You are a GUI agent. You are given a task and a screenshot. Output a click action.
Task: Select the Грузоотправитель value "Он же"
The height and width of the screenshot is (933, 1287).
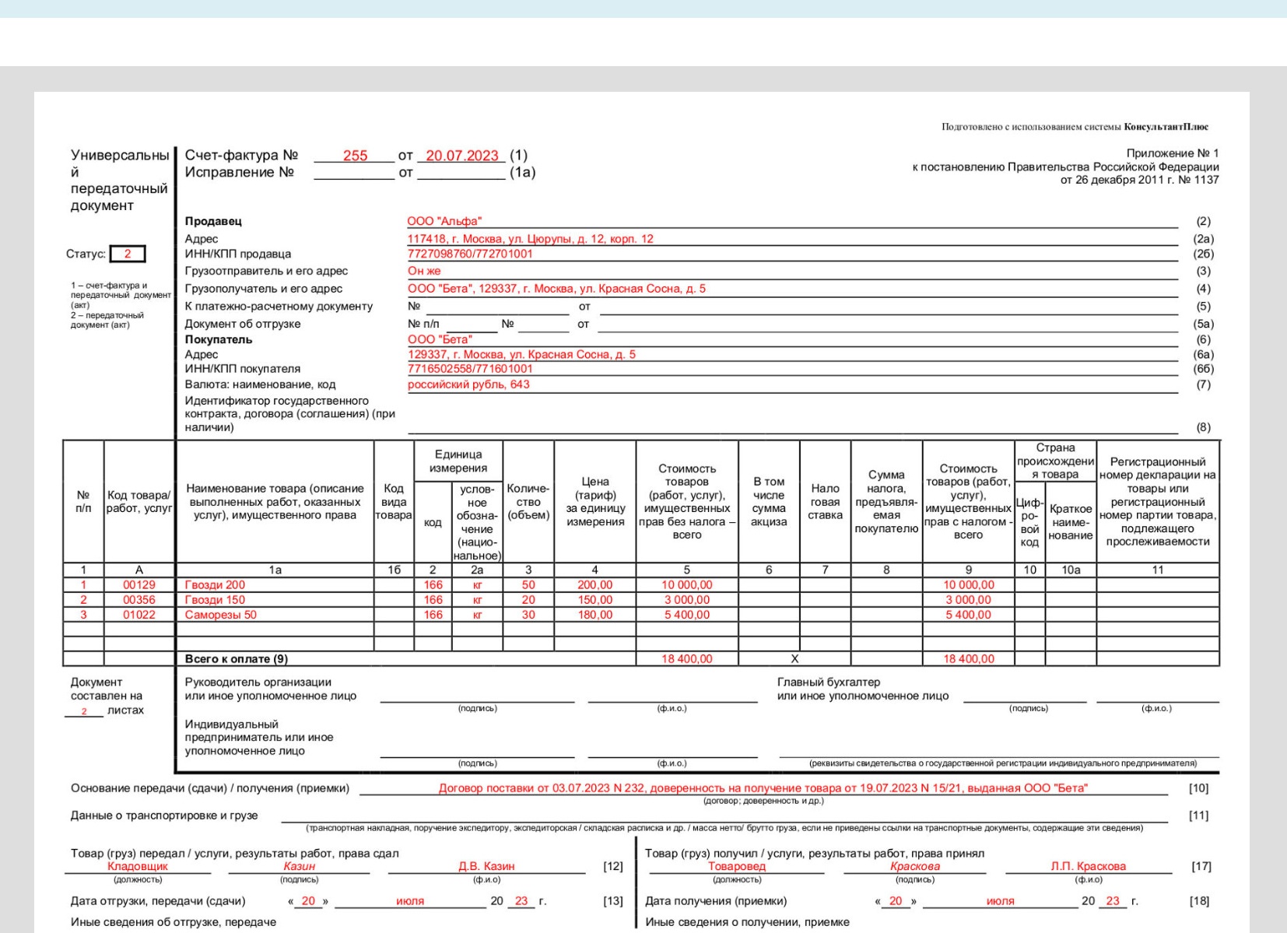point(424,271)
